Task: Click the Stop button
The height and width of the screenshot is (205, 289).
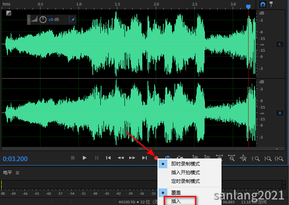Action: click(73, 158)
